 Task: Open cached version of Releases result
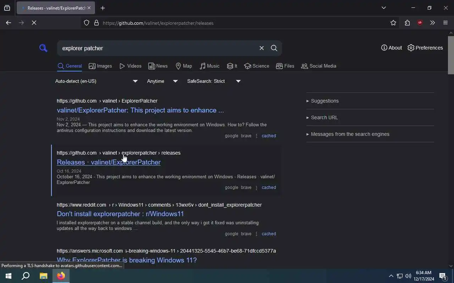pyautogui.click(x=269, y=187)
